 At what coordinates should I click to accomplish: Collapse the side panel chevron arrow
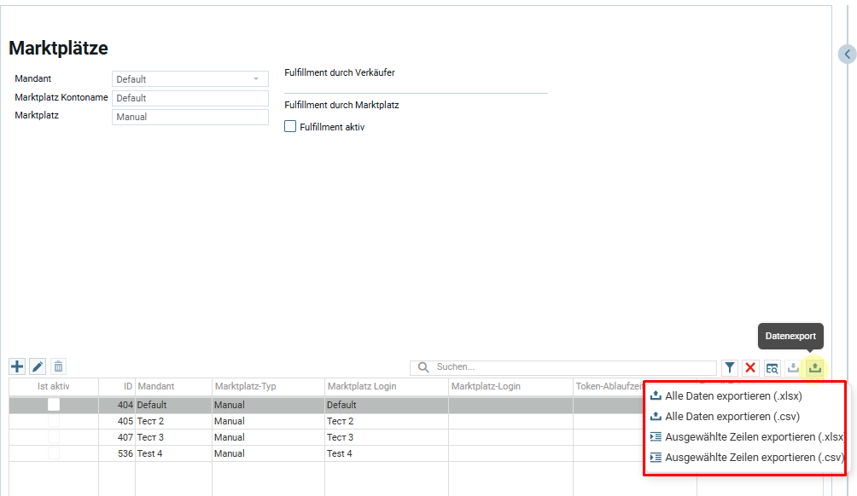847,55
